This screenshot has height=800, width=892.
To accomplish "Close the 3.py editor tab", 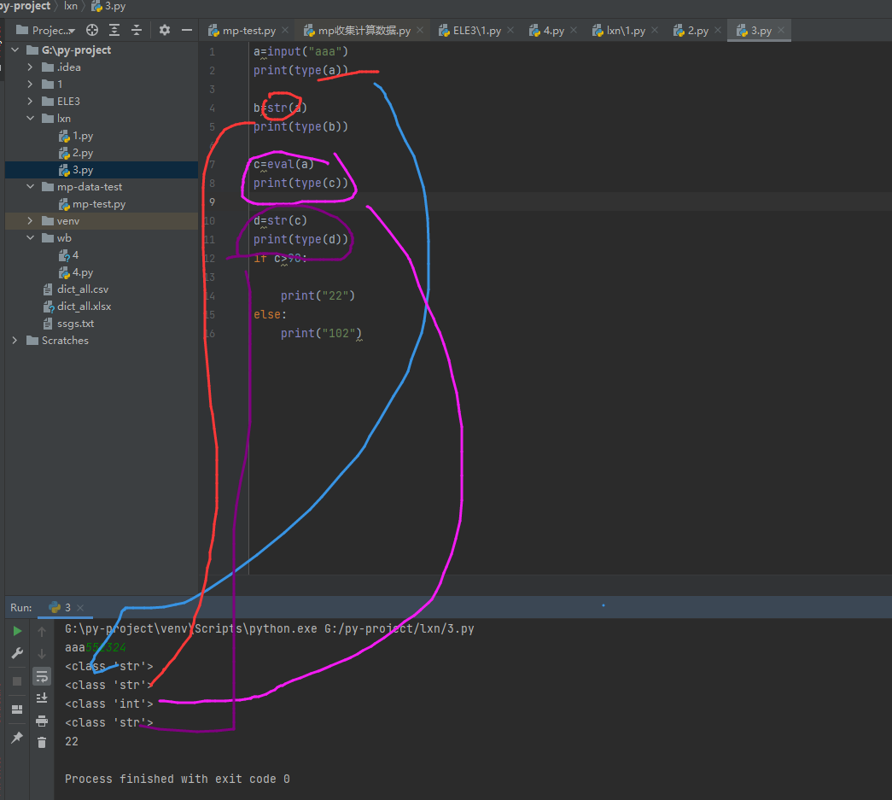I will click(781, 30).
